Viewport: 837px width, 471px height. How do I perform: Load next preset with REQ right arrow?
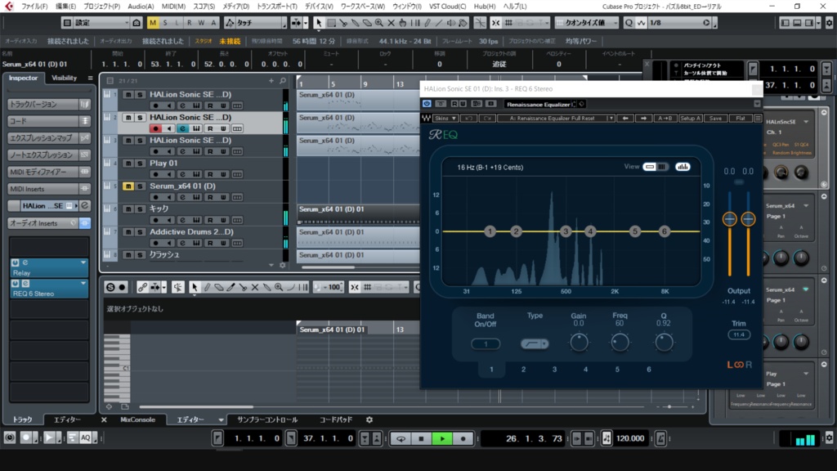643,118
